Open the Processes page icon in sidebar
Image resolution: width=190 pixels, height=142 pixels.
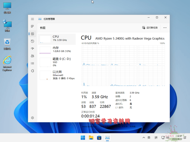click(x=32, y=26)
